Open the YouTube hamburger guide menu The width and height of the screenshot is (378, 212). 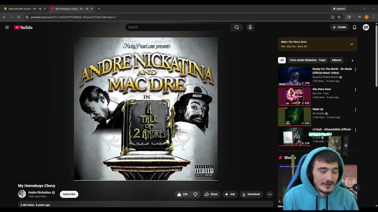click(7, 27)
